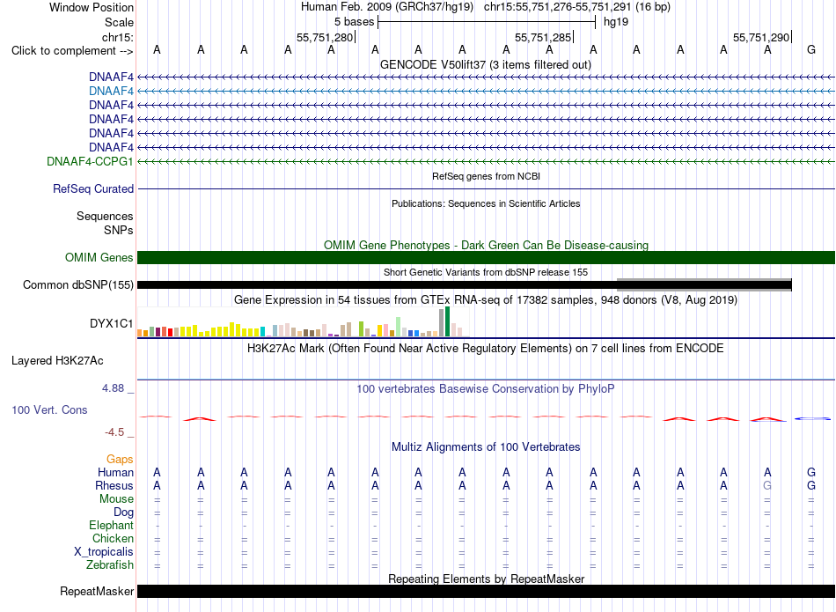Open the "RepeatMasker" track label
Viewport: 836px width, 612px height.
[x=97, y=591]
